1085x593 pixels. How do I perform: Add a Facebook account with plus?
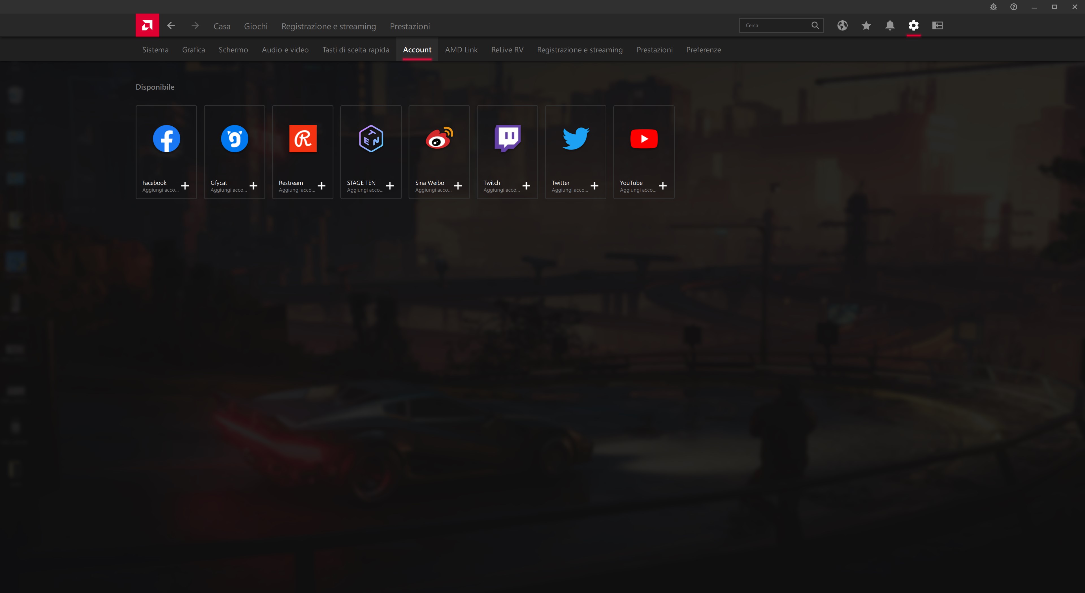coord(185,186)
